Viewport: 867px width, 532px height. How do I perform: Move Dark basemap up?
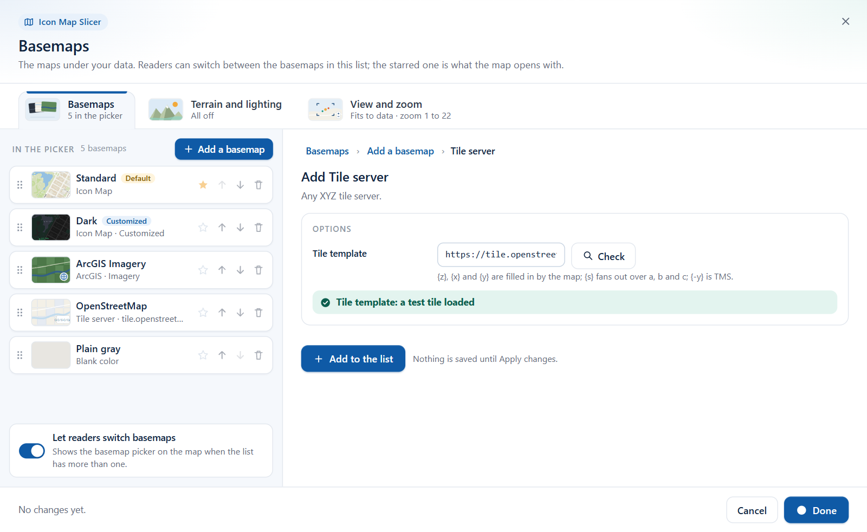click(222, 228)
